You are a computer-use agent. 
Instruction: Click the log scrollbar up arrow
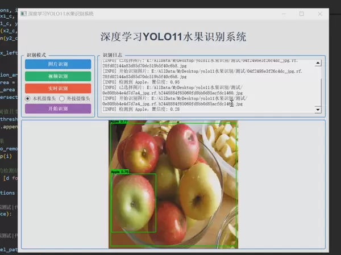pos(318,62)
